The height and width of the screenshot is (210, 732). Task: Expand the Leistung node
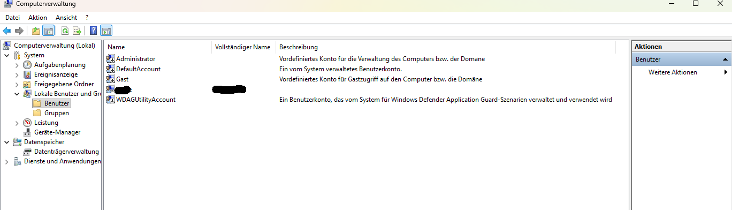pos(17,123)
